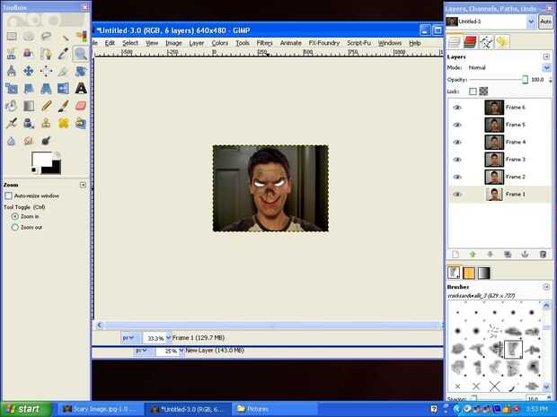This screenshot has height=417, width=557.
Task: Open the Layers panel configuration menu arrow
Action: (x=546, y=56)
